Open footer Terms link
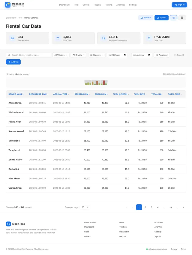Image resolution: width=192 pixels, height=255 pixels. pos(183,249)
